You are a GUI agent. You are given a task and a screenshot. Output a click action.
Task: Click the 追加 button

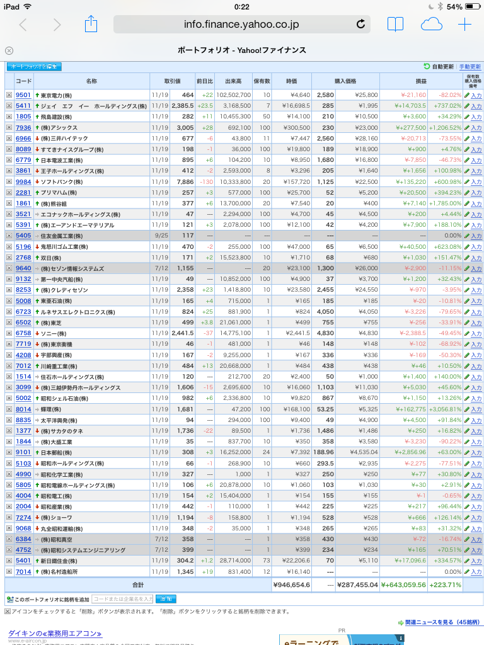point(166,599)
